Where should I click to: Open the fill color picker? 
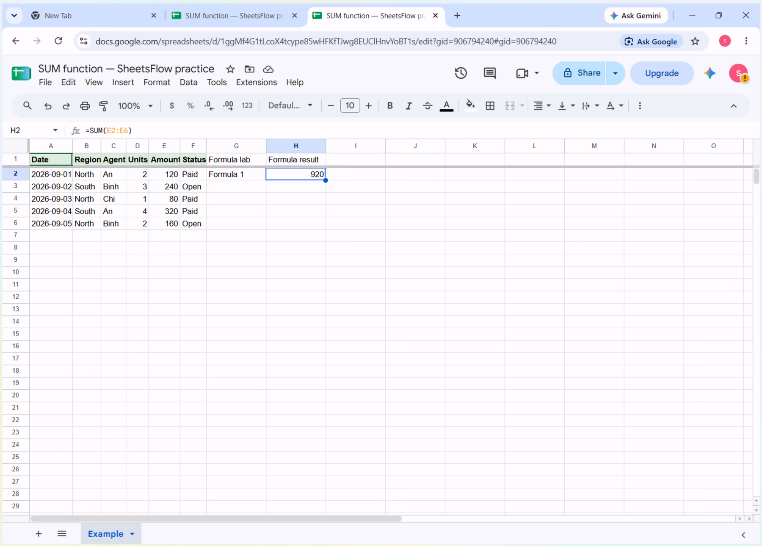[x=470, y=106]
